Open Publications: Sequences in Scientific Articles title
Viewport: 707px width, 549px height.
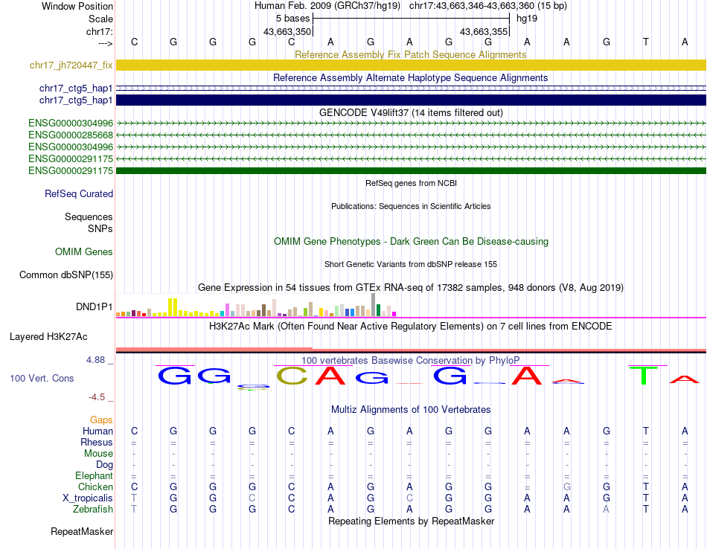411,207
